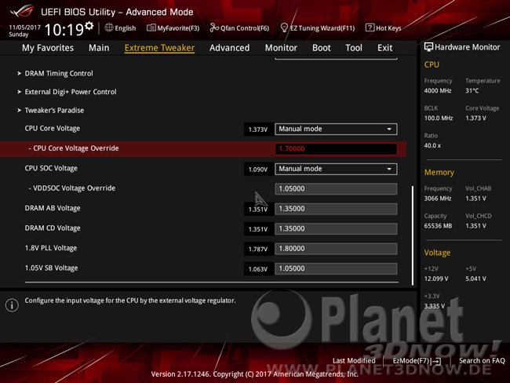Viewport: 510px width, 383px height.
Task: Click the EzMode(F7) switch arrow icon
Action: 435,361
